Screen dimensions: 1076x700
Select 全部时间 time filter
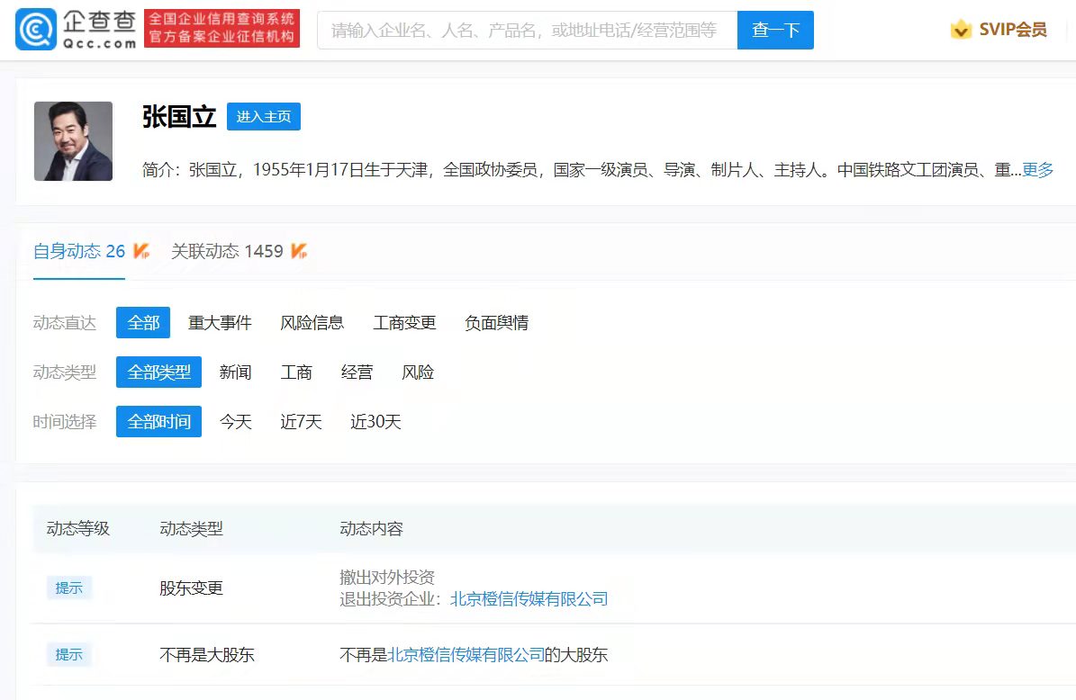[x=159, y=422]
